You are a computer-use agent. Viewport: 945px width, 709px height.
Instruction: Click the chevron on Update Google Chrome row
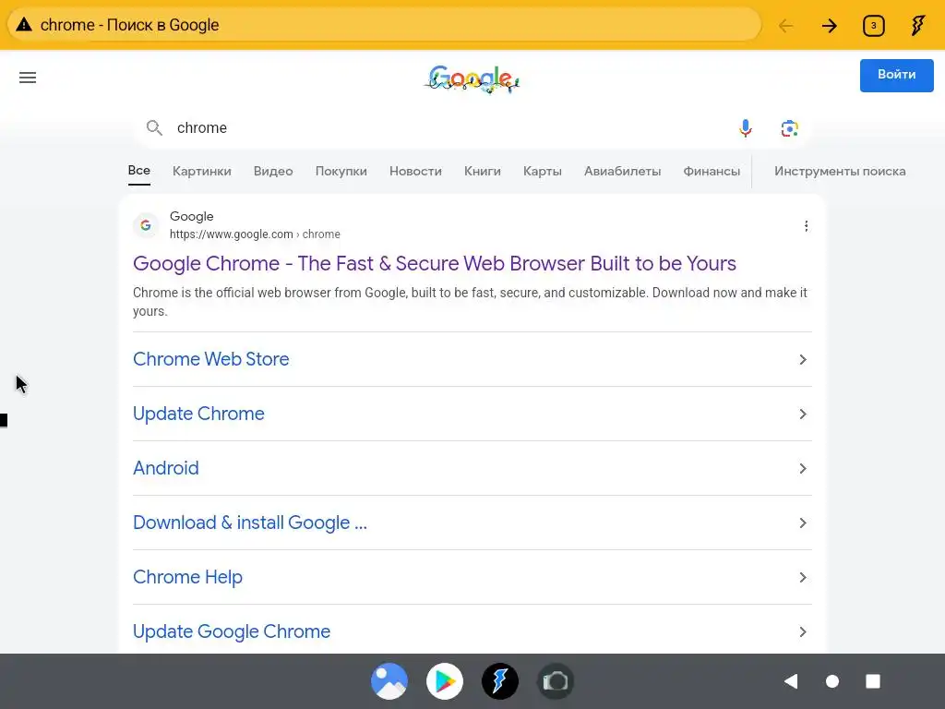[803, 631]
